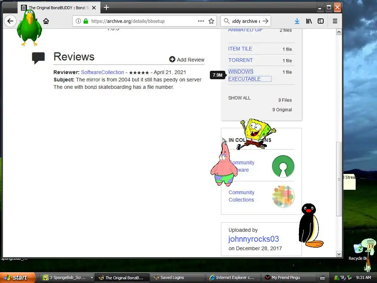The height and width of the screenshot is (283, 377).
Task: View site information icon in address bar
Action: (x=78, y=21)
